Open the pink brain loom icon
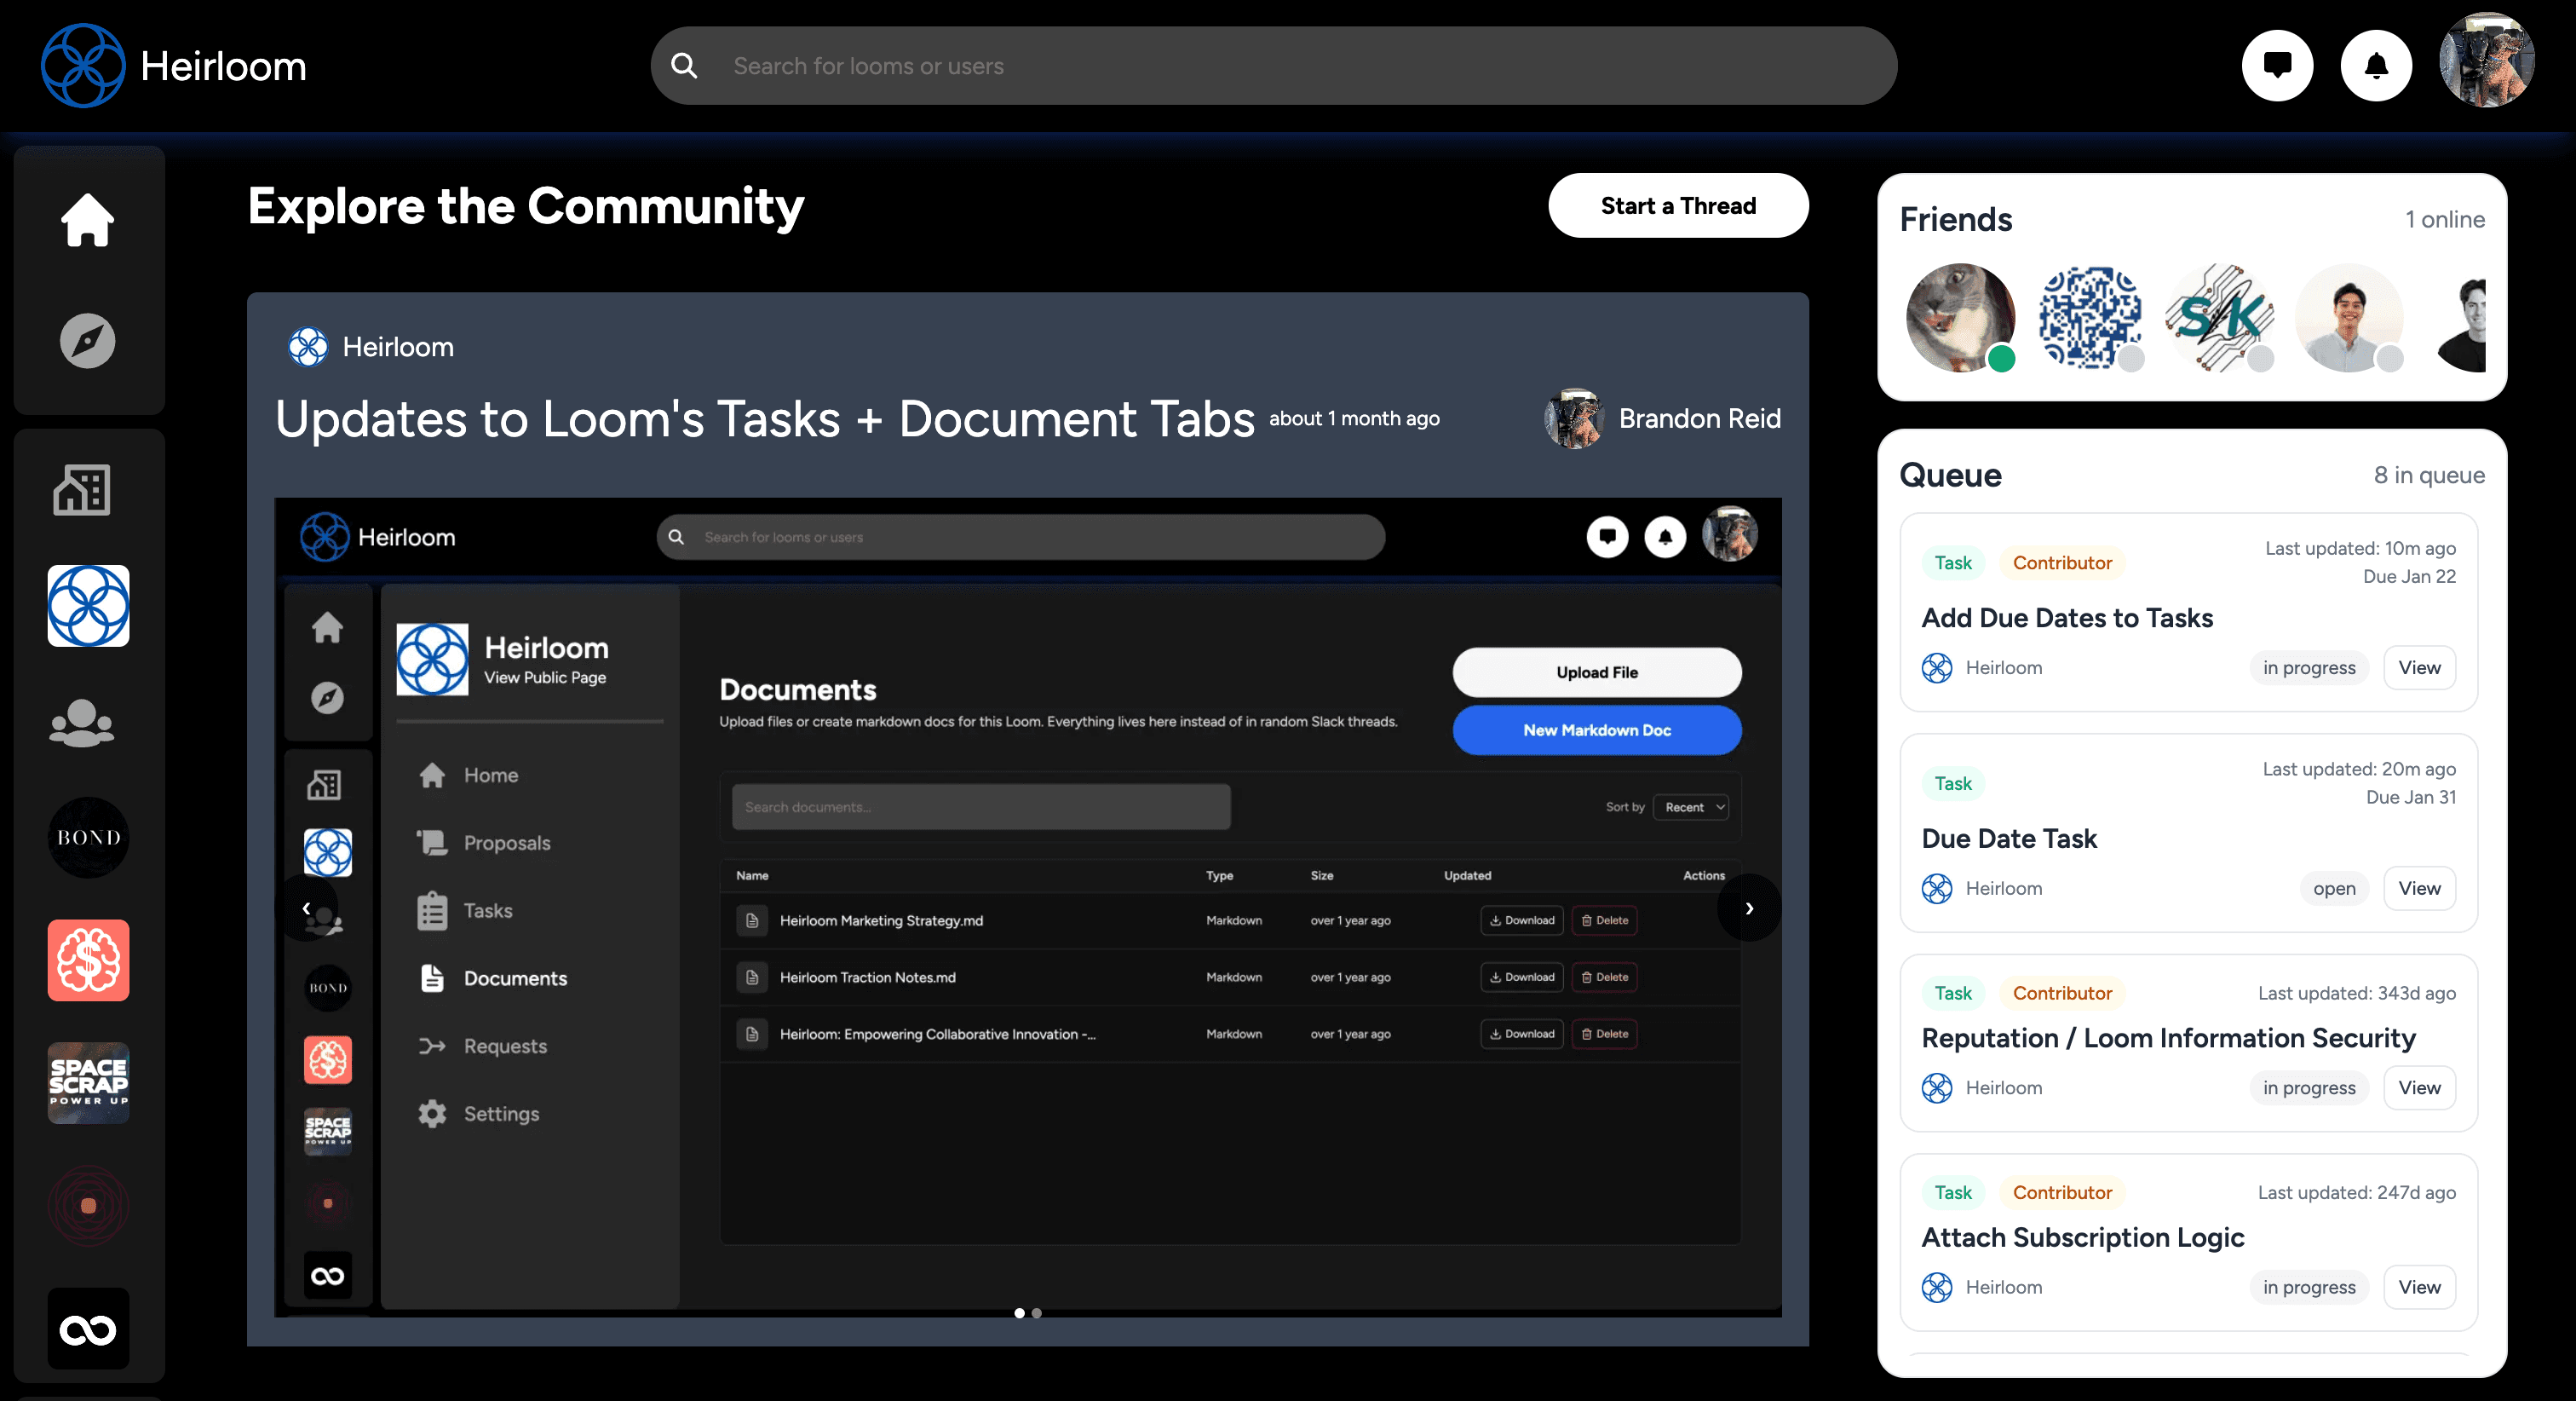This screenshot has height=1401, width=2576. point(88,960)
